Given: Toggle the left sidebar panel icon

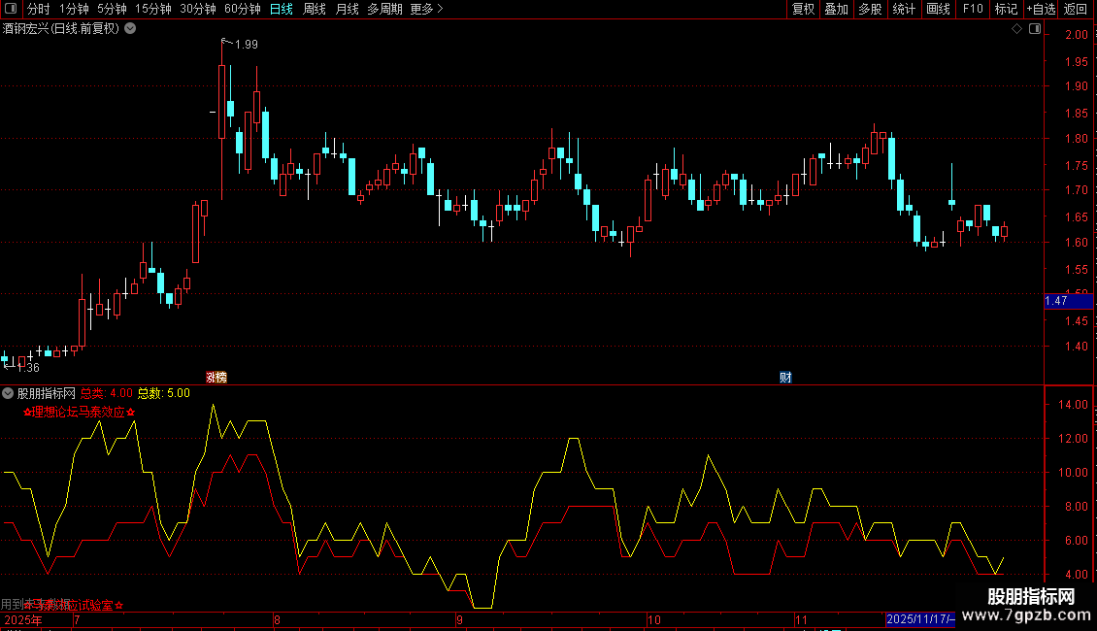Looking at the screenshot, I should (11, 9).
